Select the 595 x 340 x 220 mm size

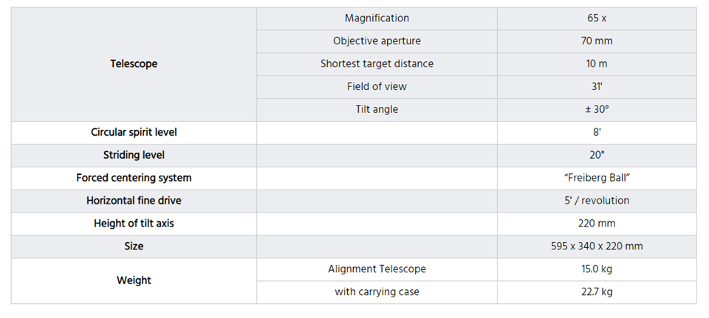tap(597, 246)
